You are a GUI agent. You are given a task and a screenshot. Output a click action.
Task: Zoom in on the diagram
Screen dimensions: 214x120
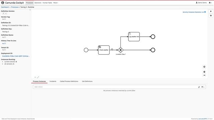click(204, 72)
